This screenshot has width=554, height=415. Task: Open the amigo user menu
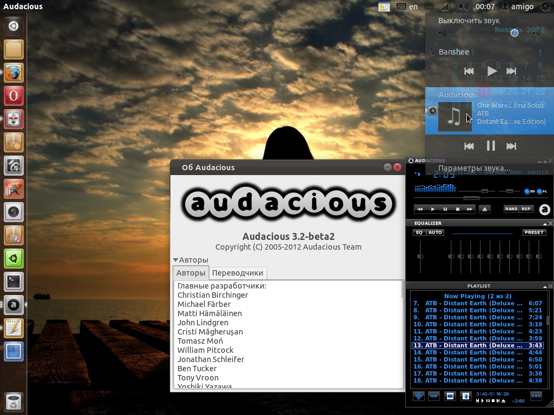(518, 6)
